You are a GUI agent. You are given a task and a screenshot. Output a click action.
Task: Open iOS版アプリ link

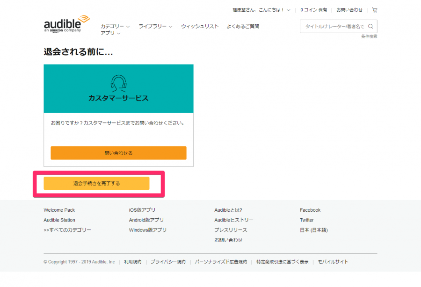pyautogui.click(x=142, y=210)
